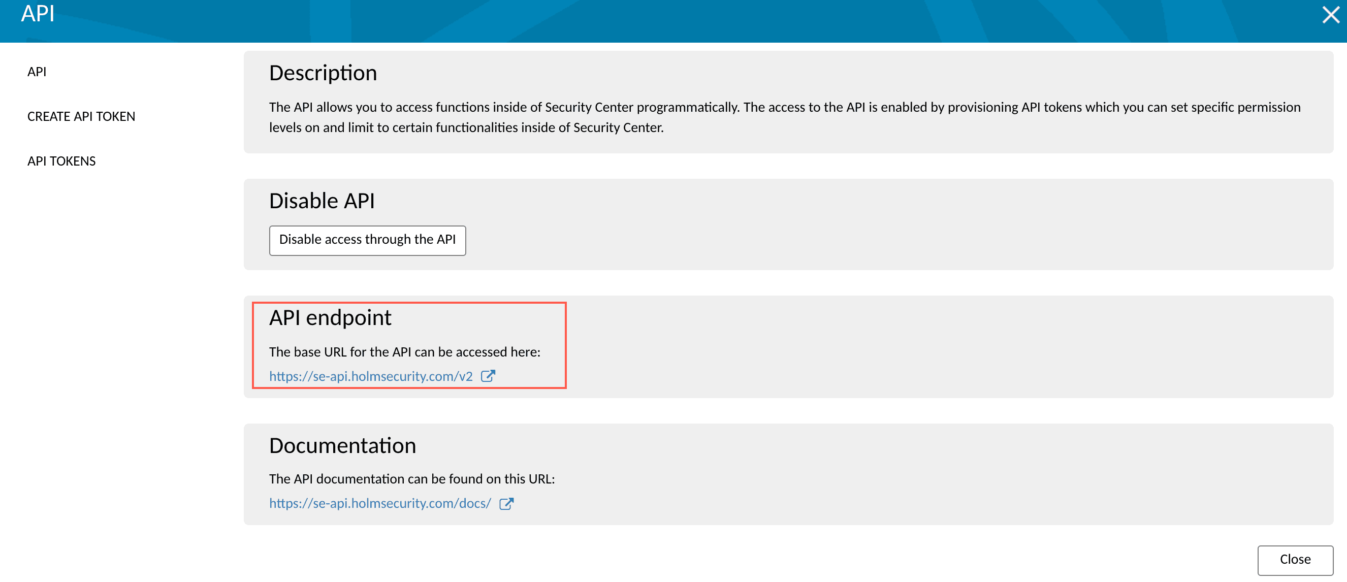Click the Disable API heading
This screenshot has width=1347, height=582.
[322, 201]
